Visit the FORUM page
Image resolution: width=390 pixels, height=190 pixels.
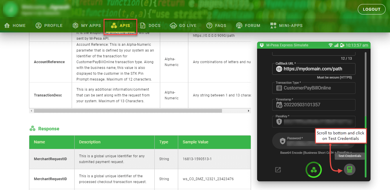pyautogui.click(x=248, y=25)
